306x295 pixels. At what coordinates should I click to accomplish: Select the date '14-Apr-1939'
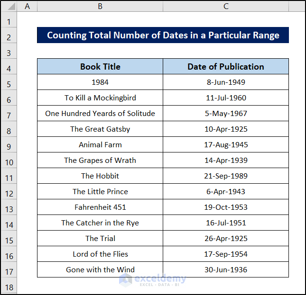[x=226, y=160]
